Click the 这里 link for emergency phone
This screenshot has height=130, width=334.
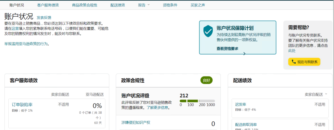15,28
